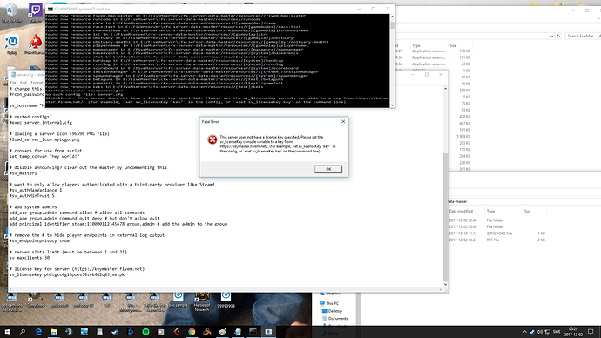Open the Edit menu in Notepad

click(x=24, y=83)
